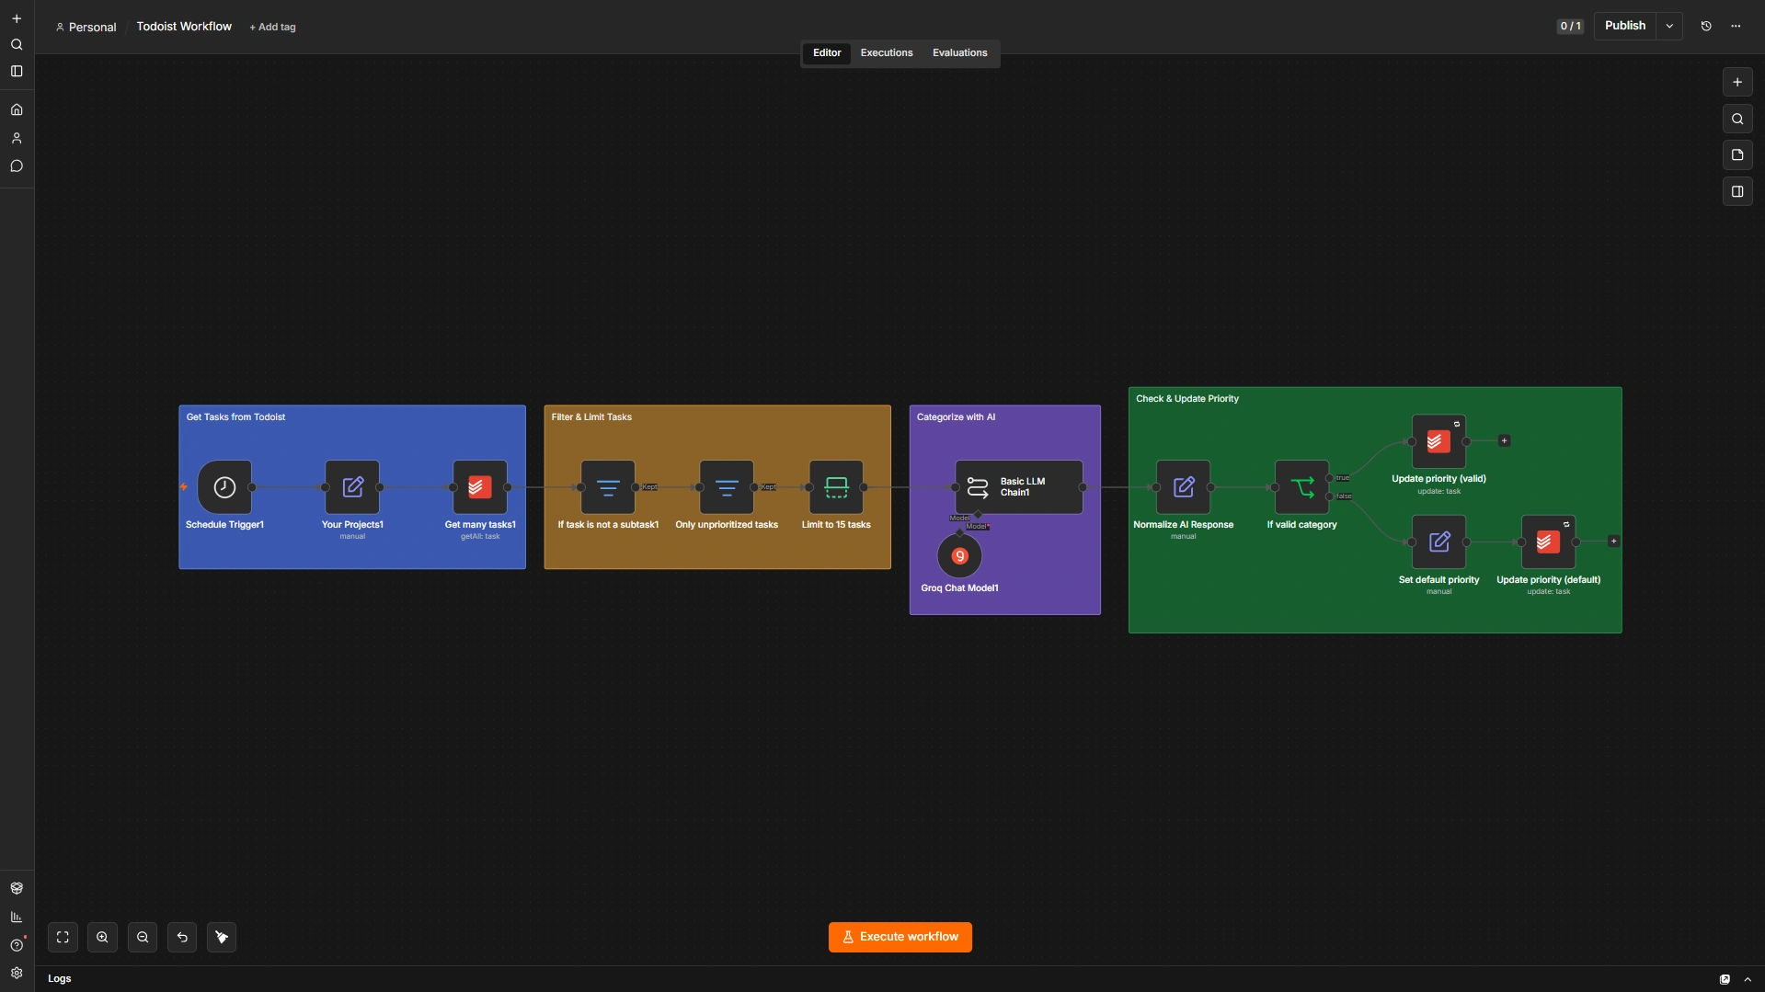Image resolution: width=1765 pixels, height=992 pixels.
Task: Add a node using the canvas plus button
Action: (x=1737, y=82)
